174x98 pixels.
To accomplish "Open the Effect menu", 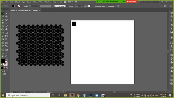I will coord(35,2).
